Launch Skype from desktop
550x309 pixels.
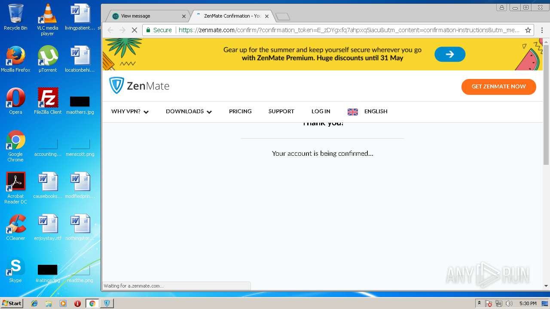pos(15,270)
